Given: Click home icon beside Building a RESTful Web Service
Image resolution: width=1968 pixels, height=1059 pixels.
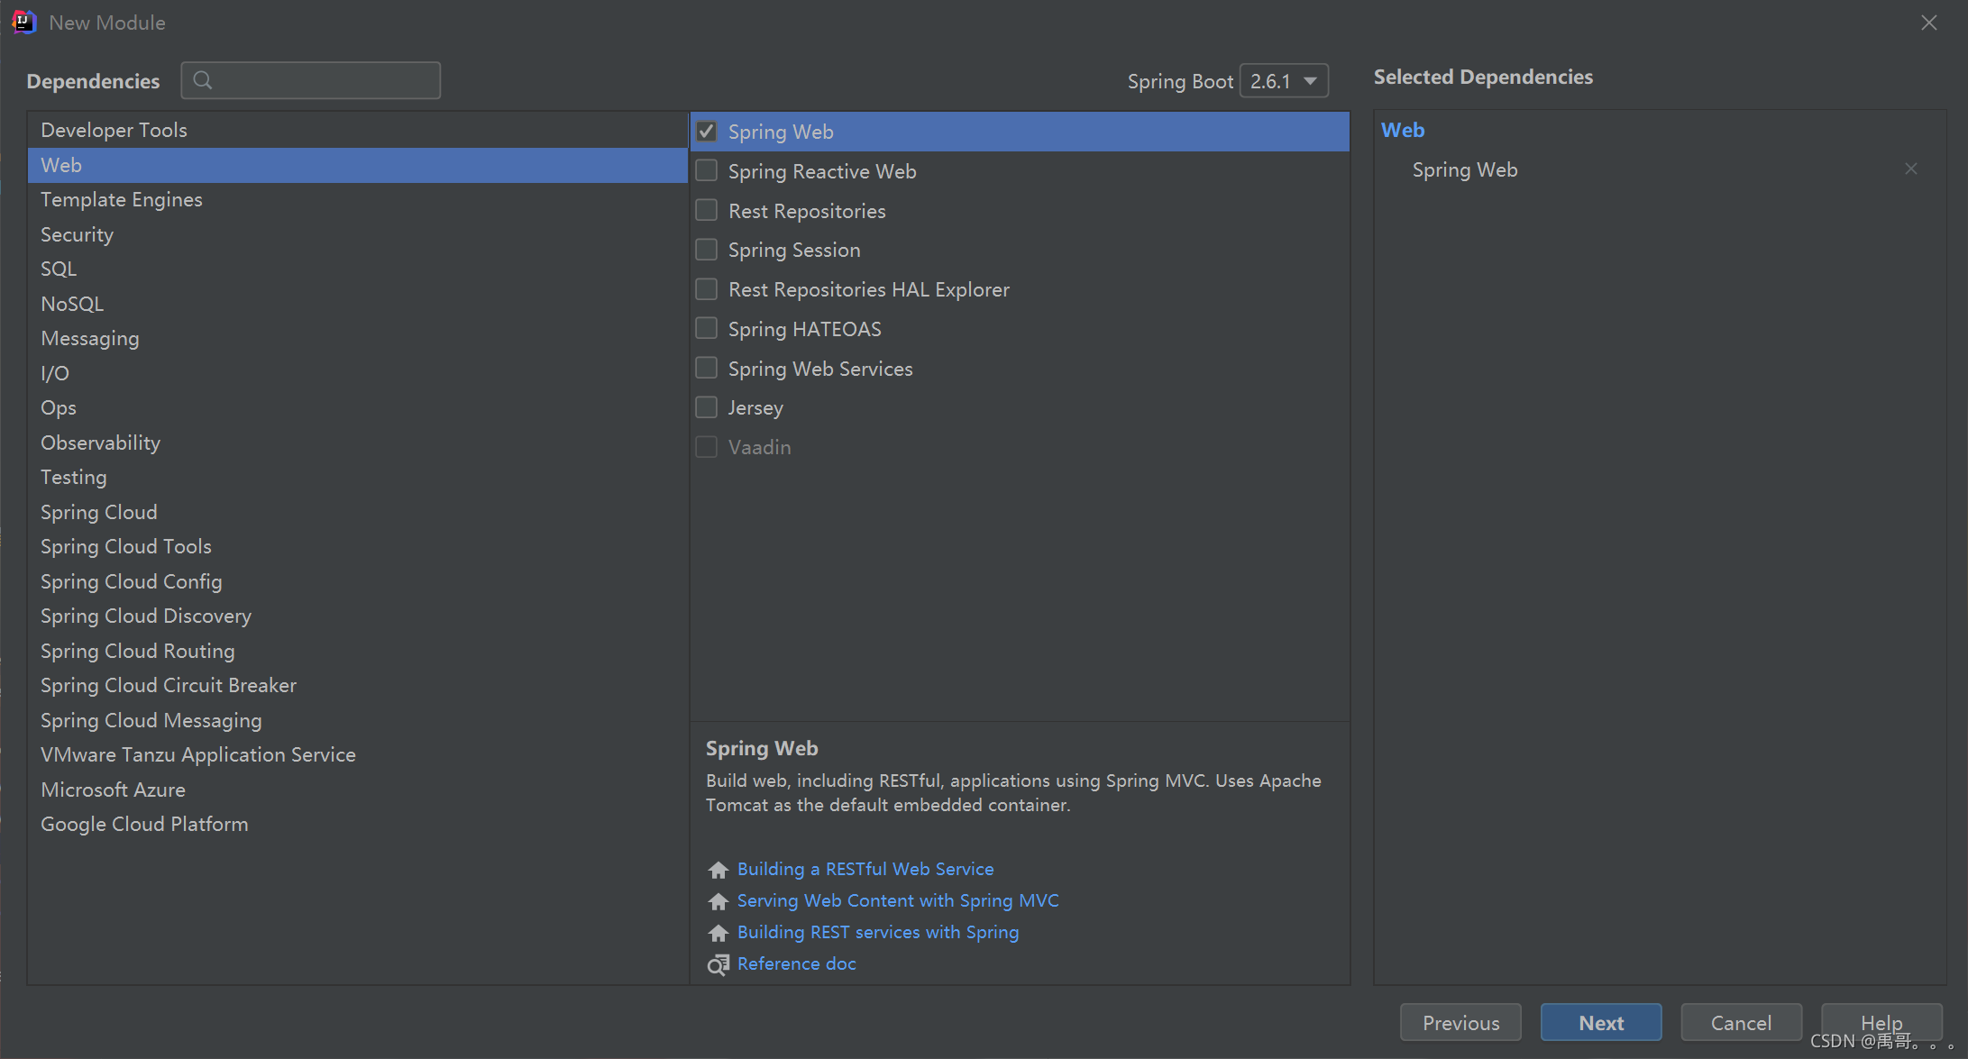Looking at the screenshot, I should point(718,870).
